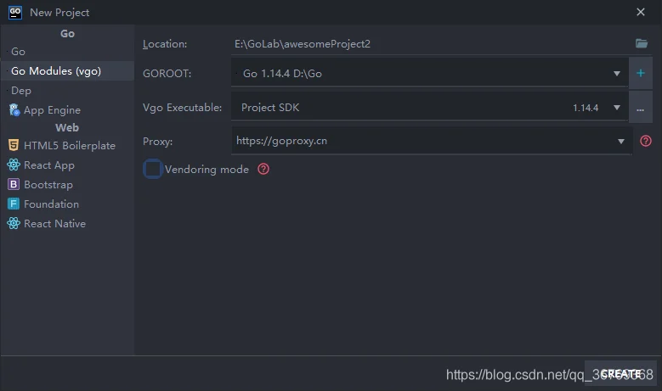
Task: Click the React Native atom icon
Action: pos(14,223)
